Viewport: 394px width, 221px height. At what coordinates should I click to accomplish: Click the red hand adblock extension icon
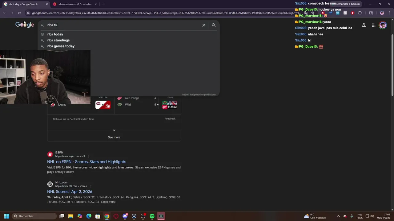point(352,13)
